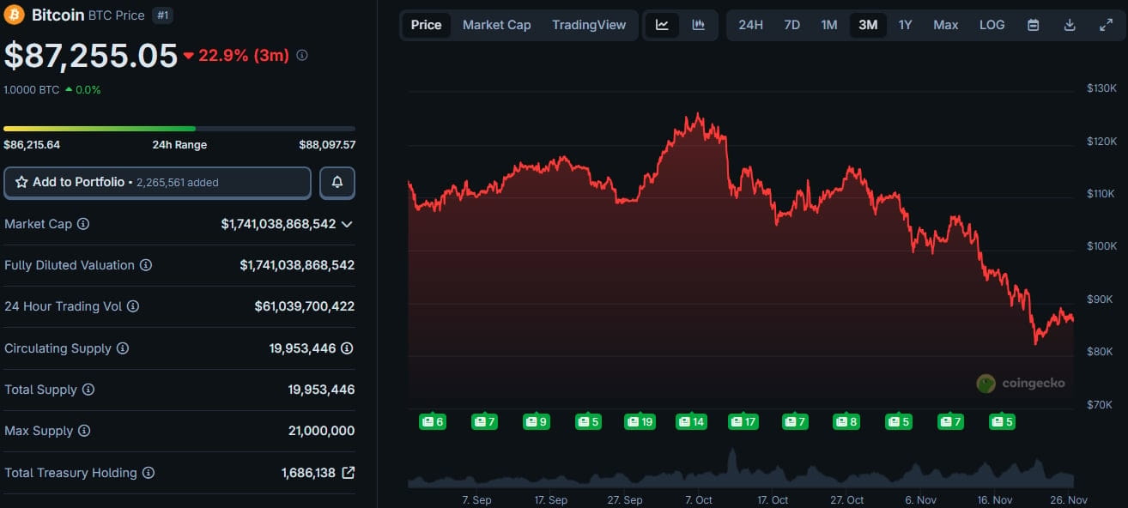Image resolution: width=1128 pixels, height=508 pixels.
Task: Expand chart to fullscreen
Action: click(x=1106, y=25)
